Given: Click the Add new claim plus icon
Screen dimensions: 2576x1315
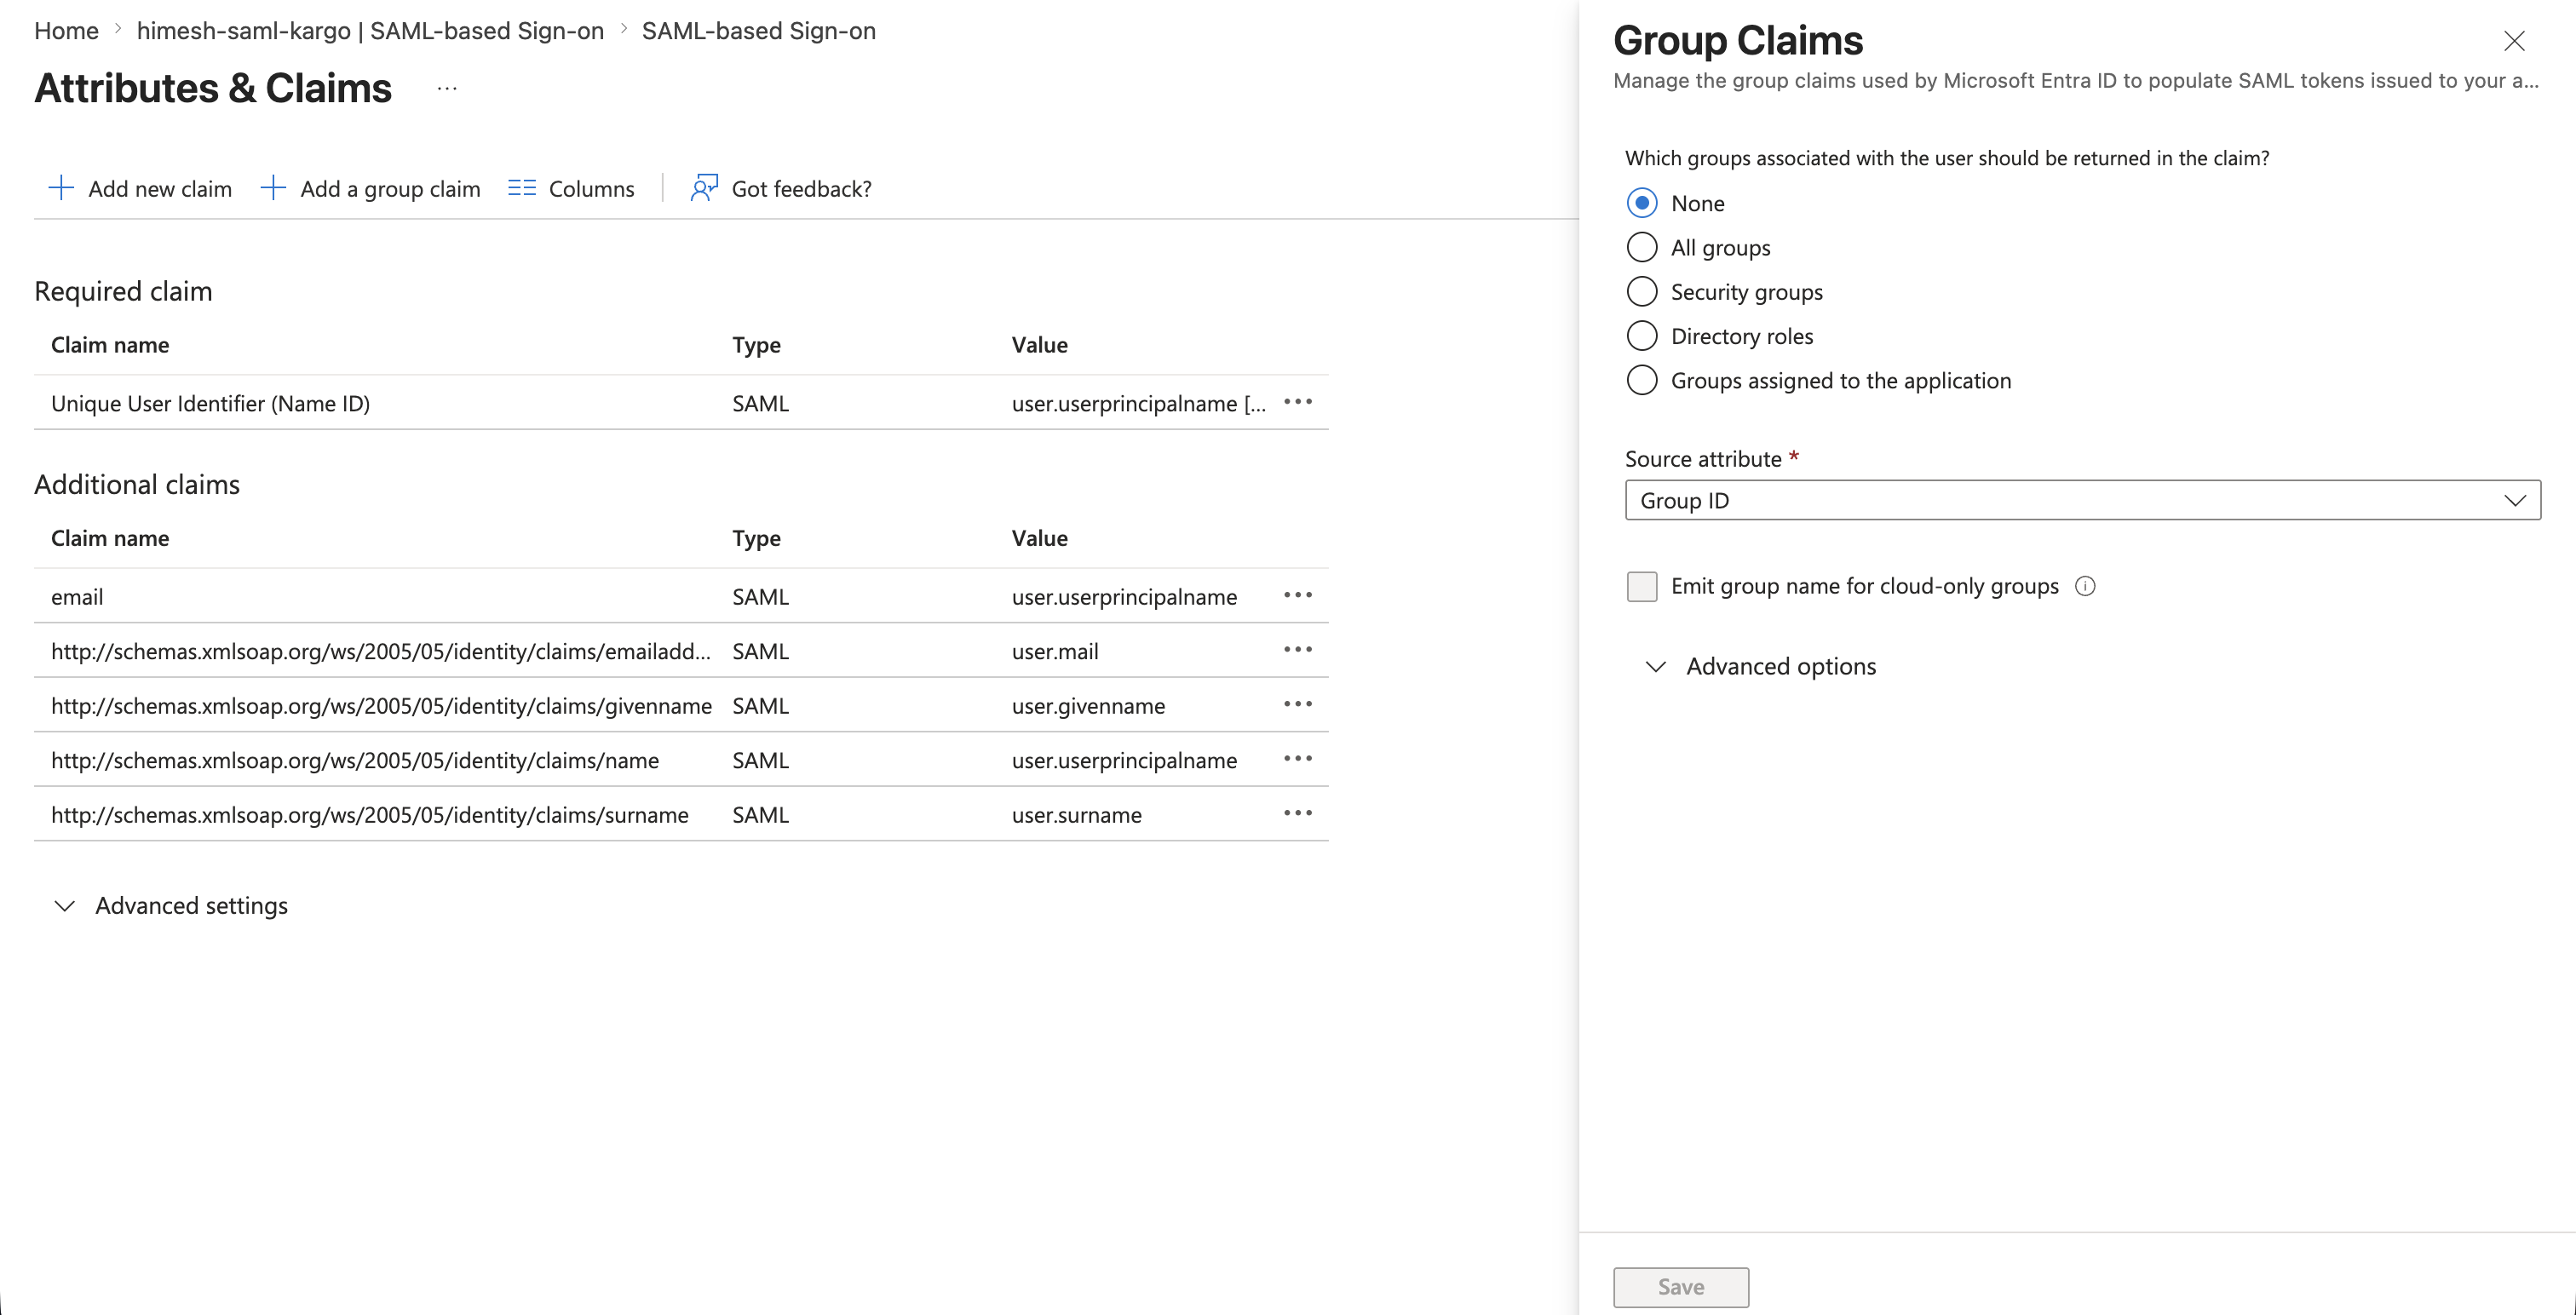Looking at the screenshot, I should (61, 188).
